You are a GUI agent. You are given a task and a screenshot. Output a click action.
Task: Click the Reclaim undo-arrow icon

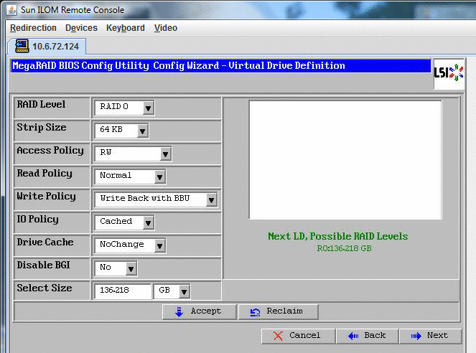[256, 312]
